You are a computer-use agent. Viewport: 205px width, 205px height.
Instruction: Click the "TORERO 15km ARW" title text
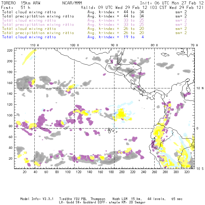21,3
